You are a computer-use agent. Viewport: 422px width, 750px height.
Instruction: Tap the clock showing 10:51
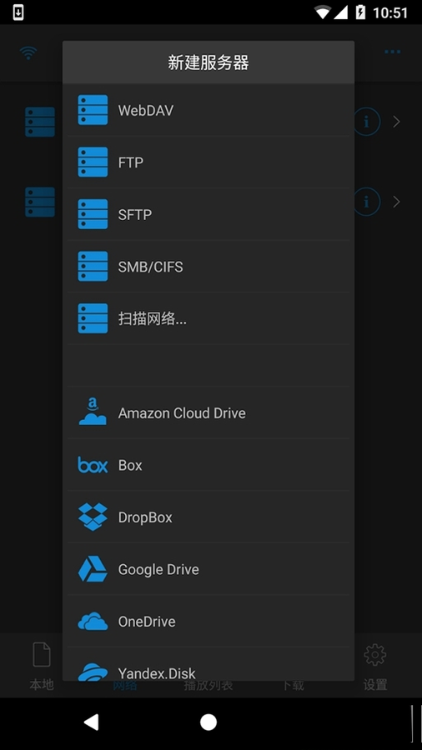tap(390, 12)
